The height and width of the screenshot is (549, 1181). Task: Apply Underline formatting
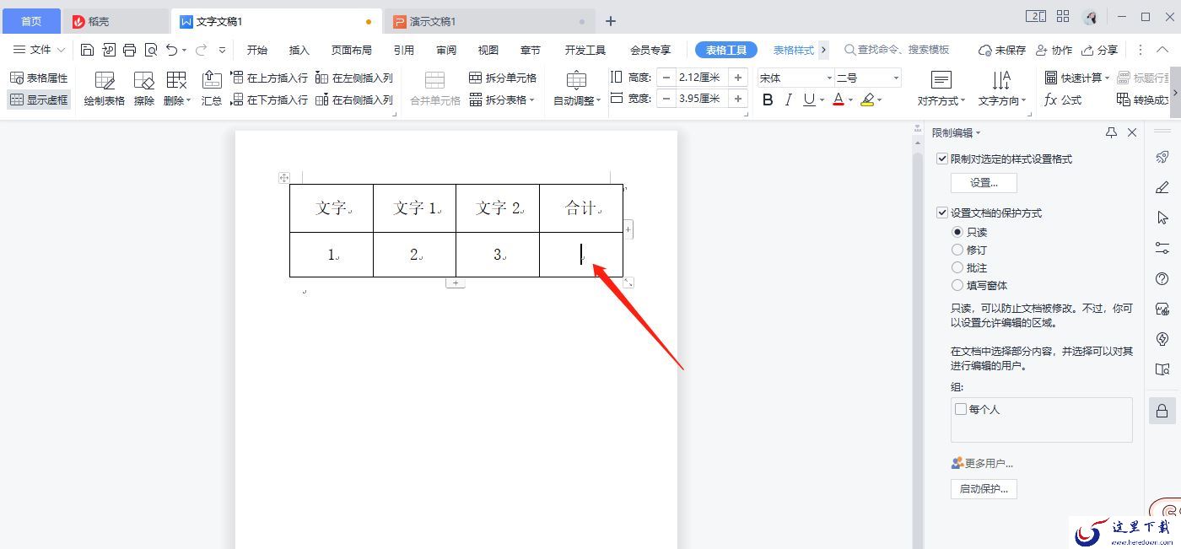click(x=809, y=100)
